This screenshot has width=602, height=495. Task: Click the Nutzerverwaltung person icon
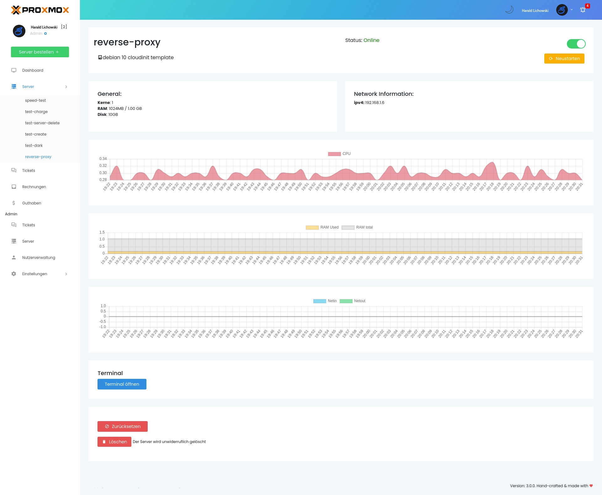point(14,257)
